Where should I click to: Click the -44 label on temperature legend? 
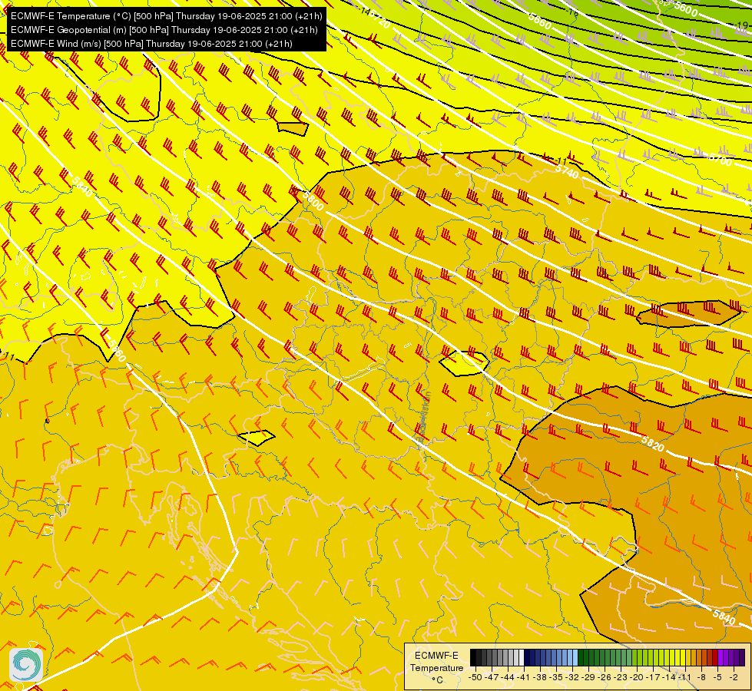pyautogui.click(x=508, y=678)
